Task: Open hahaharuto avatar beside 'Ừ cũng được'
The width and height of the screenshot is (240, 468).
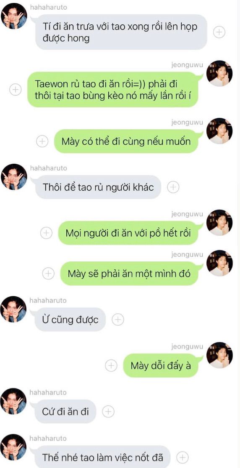Action: tap(13, 309)
